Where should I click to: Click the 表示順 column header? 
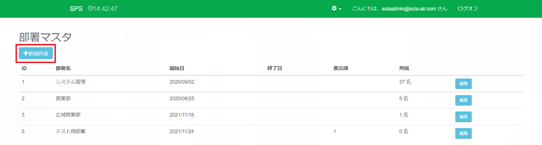point(341,68)
